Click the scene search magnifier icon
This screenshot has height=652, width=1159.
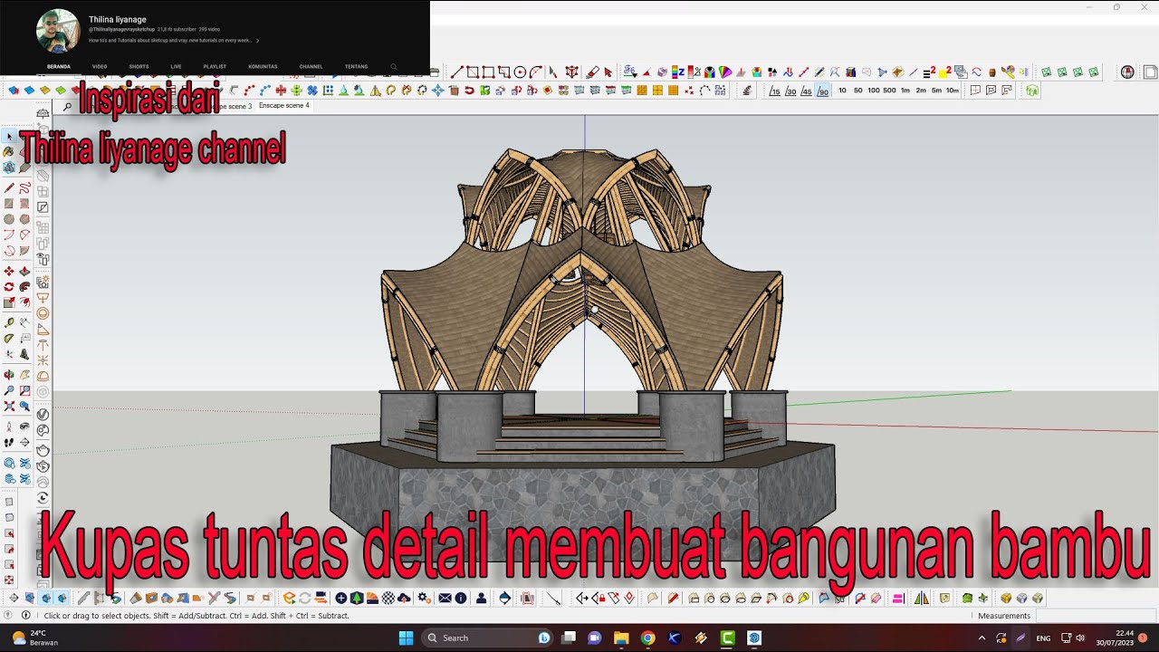click(x=67, y=107)
